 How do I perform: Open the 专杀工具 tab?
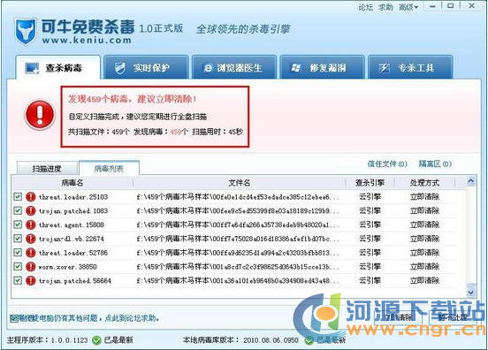tap(410, 67)
